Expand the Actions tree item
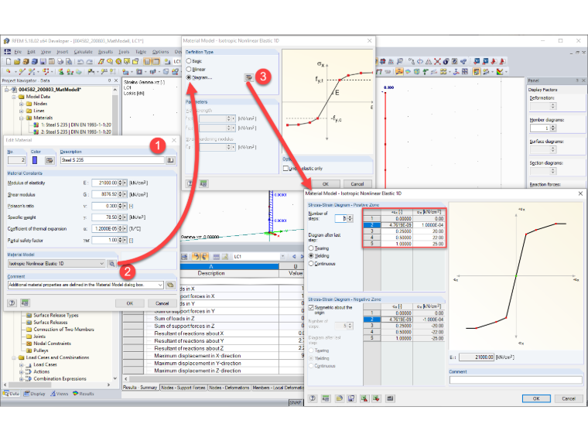This screenshot has width=588, height=441. coord(22,371)
